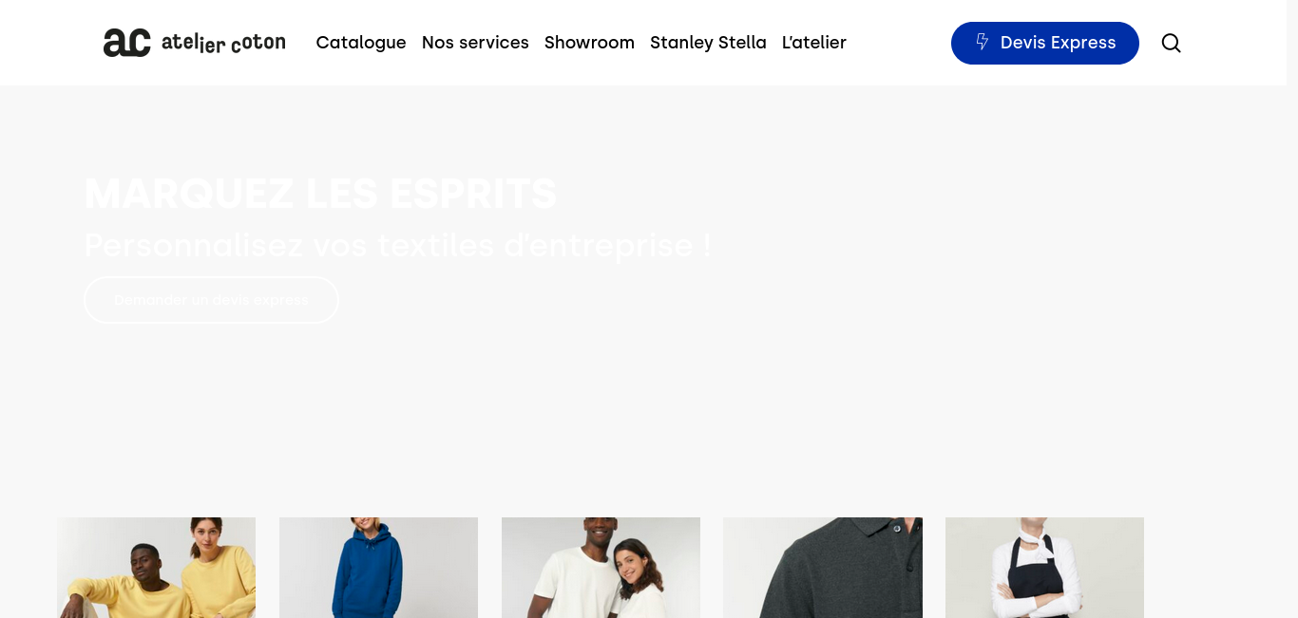Click the atelier coton logo
Image resolution: width=1298 pixels, height=618 pixels.
[194, 43]
